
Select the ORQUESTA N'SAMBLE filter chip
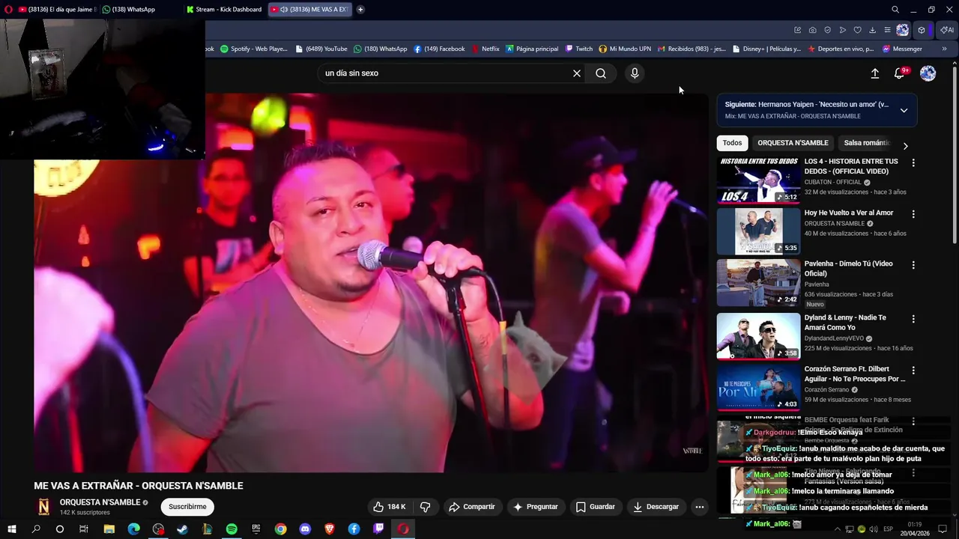click(x=793, y=143)
